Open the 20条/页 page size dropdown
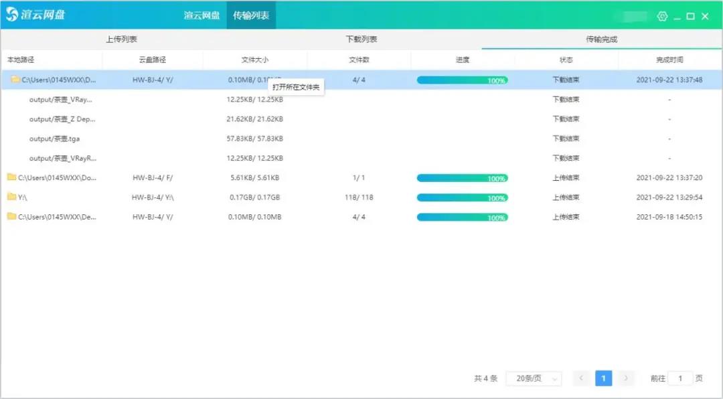 click(x=534, y=378)
